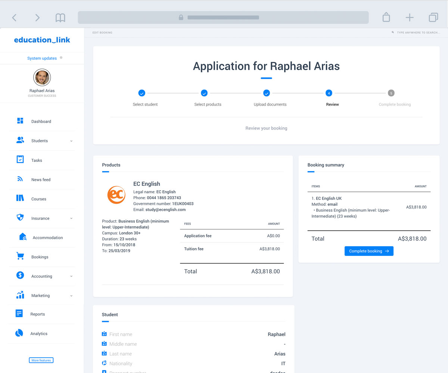Click the phone number 0044 1865 203743
The width and height of the screenshot is (448, 373).
coord(164,198)
